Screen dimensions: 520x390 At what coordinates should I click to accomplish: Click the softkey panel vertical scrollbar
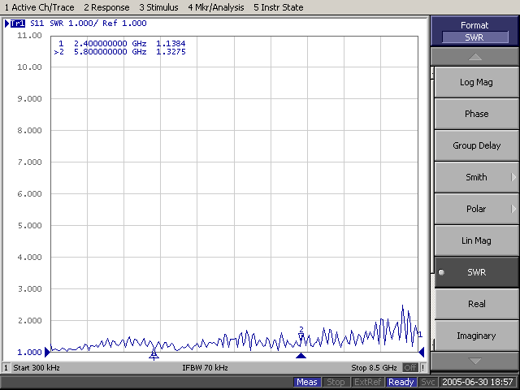pos(432,209)
